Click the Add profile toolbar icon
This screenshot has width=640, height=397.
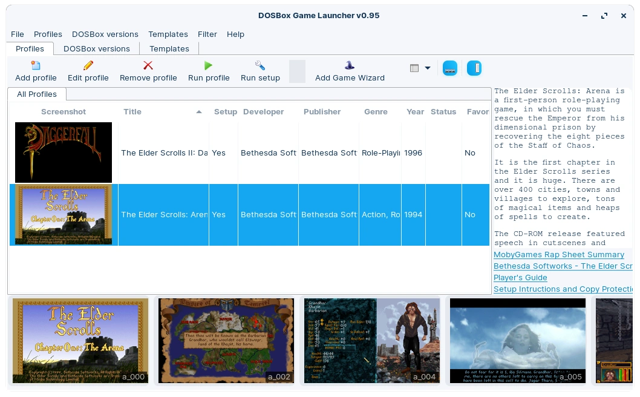pos(36,66)
